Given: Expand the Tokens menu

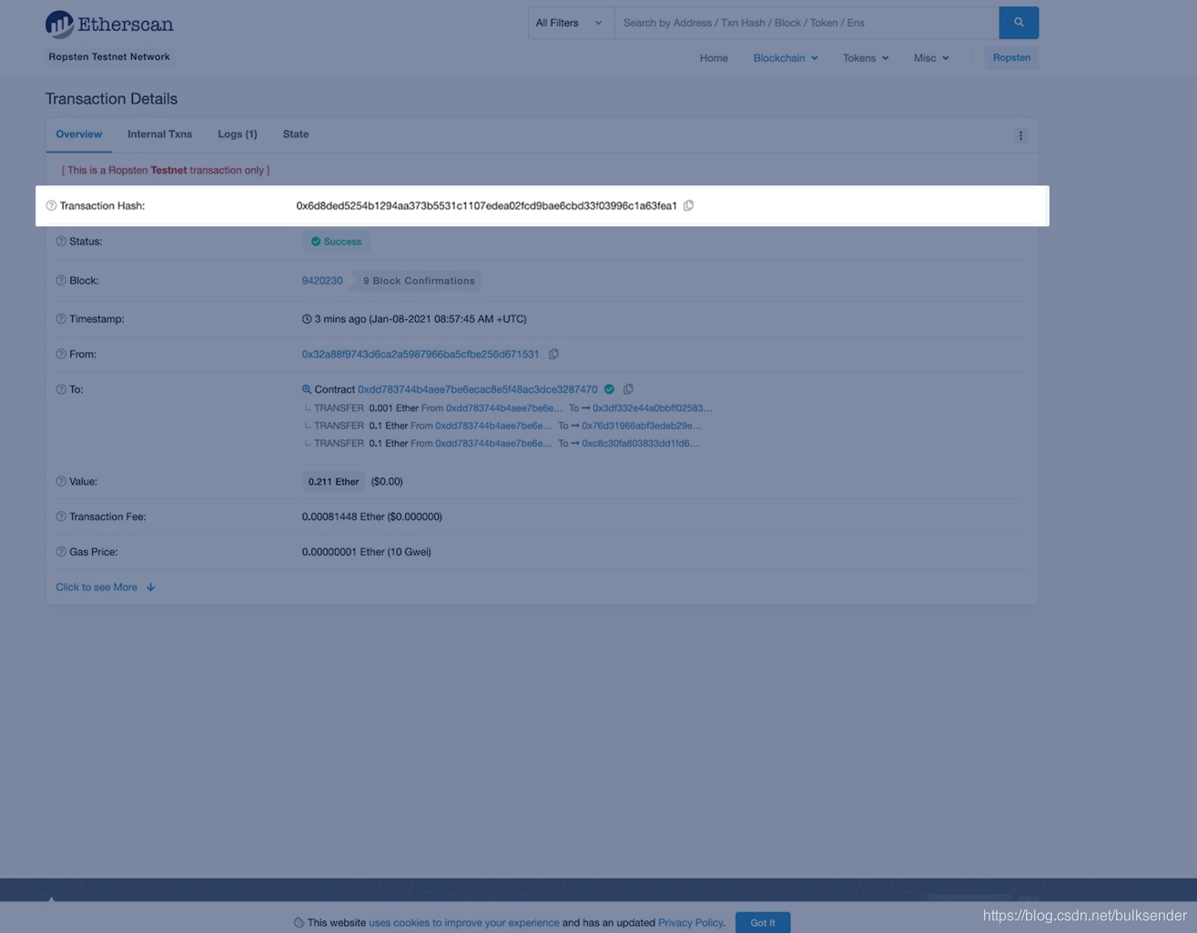Looking at the screenshot, I should tap(866, 58).
